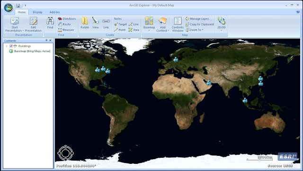303x171 pixels.
Task: Open the Basemap dropdown
Action: tap(149, 24)
